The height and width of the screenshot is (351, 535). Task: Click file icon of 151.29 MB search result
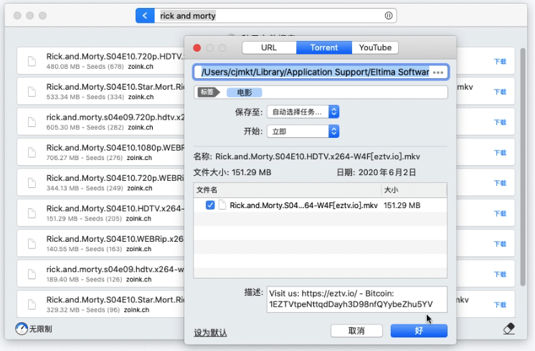point(32,213)
